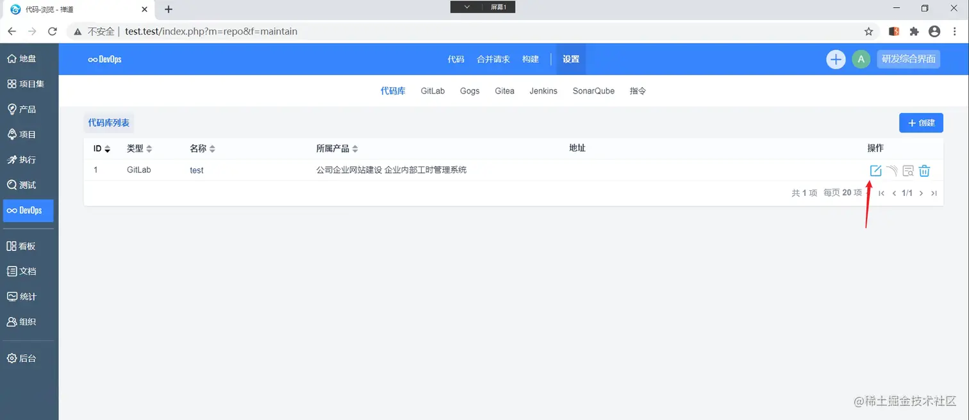Click the round plus quick-create button in header
This screenshot has width=969, height=420.
pyautogui.click(x=836, y=60)
